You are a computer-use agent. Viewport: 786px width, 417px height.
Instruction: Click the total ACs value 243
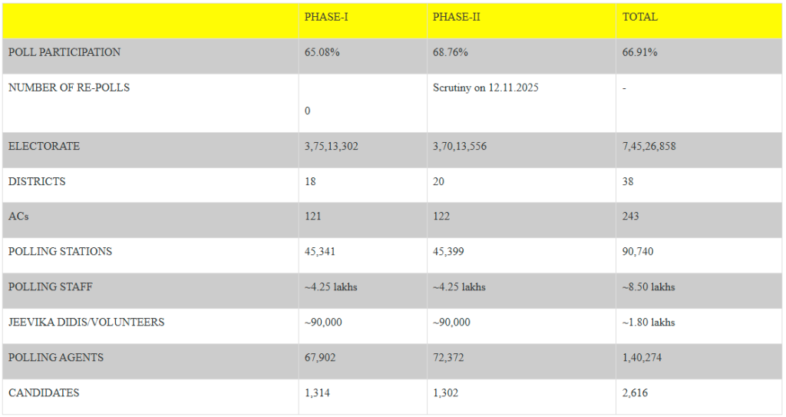(630, 217)
